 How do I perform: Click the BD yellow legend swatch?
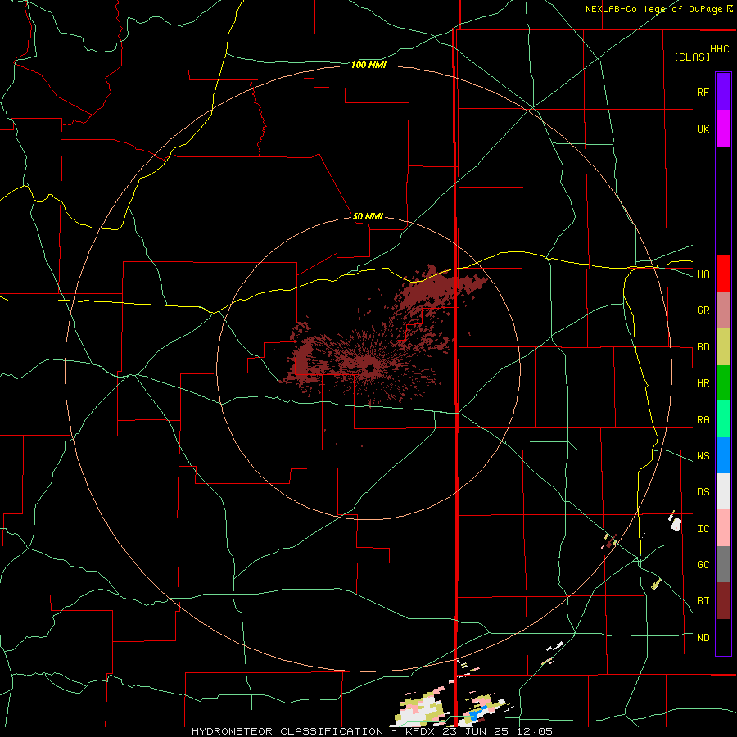tap(723, 347)
